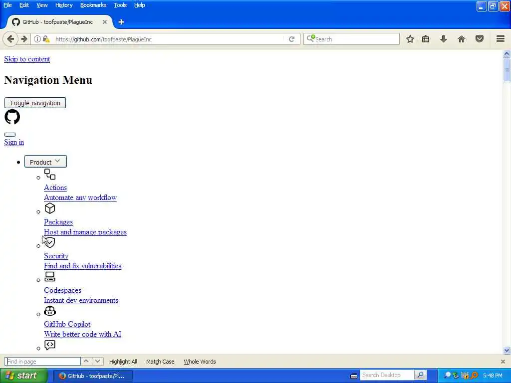
Task: Open the Help menu
Action: [x=140, y=5]
